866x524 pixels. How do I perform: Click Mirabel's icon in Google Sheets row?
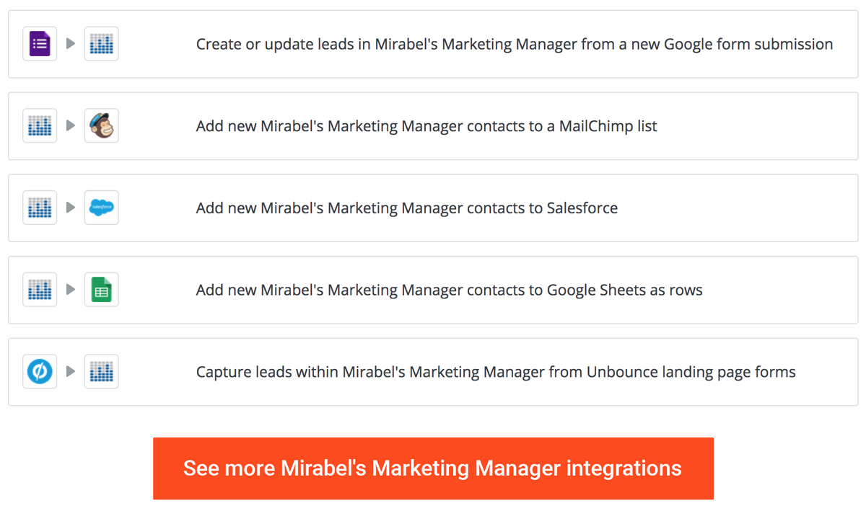pos(40,289)
